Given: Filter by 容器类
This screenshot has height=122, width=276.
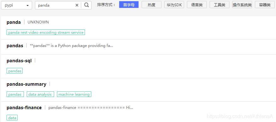Looking at the screenshot, I should pyautogui.click(x=265, y=5).
